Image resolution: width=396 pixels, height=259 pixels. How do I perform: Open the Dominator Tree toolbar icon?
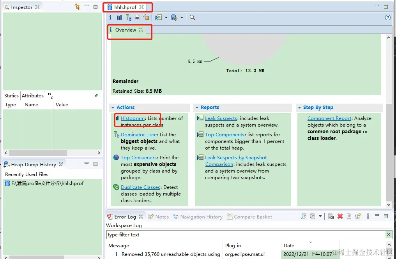(x=129, y=18)
